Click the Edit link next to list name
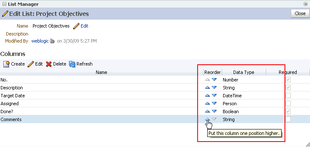 pyautogui.click(x=84, y=26)
